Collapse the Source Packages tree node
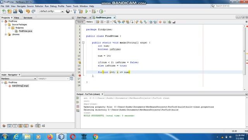 6,24
